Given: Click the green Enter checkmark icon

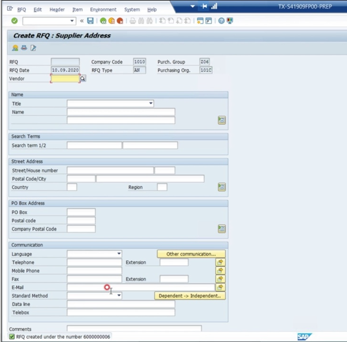Looking at the screenshot, I should 14,21.
